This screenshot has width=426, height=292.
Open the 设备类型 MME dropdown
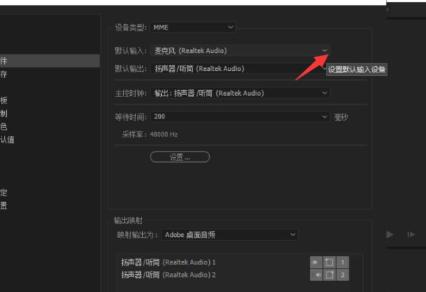(193, 28)
